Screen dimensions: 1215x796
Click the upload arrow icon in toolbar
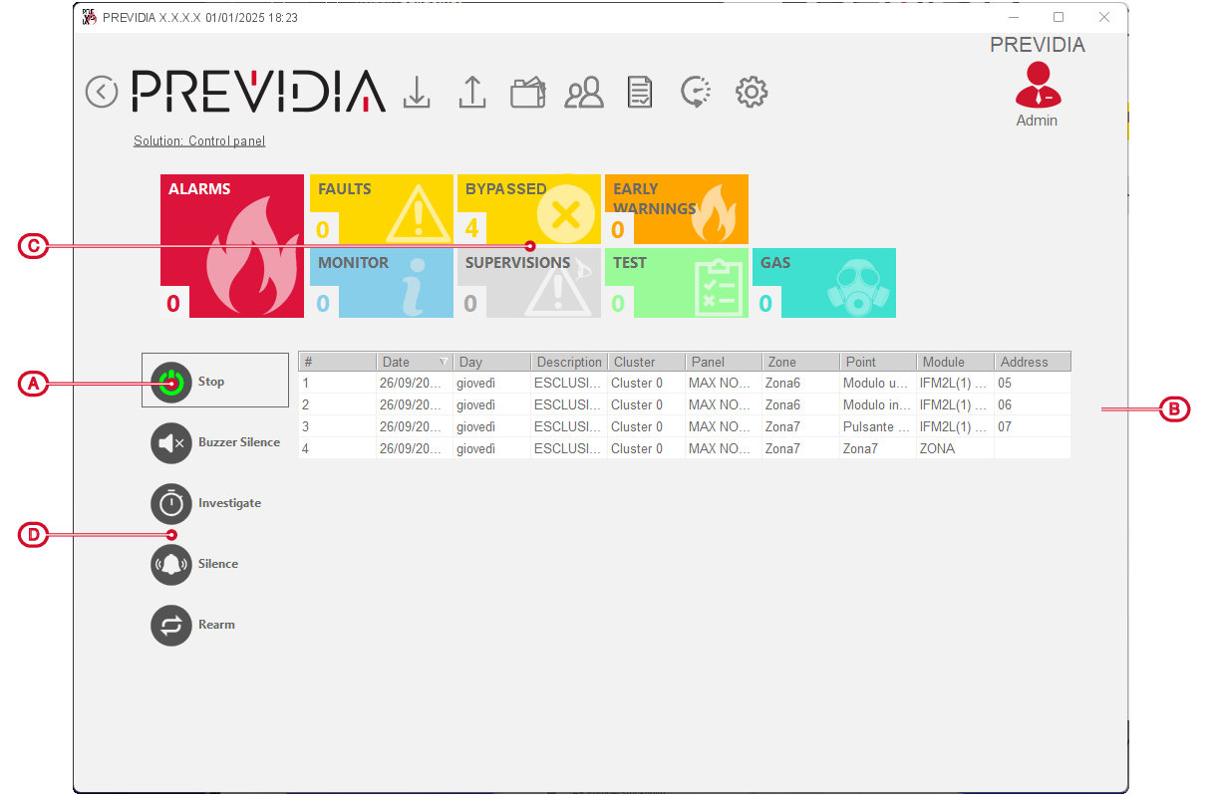point(471,92)
